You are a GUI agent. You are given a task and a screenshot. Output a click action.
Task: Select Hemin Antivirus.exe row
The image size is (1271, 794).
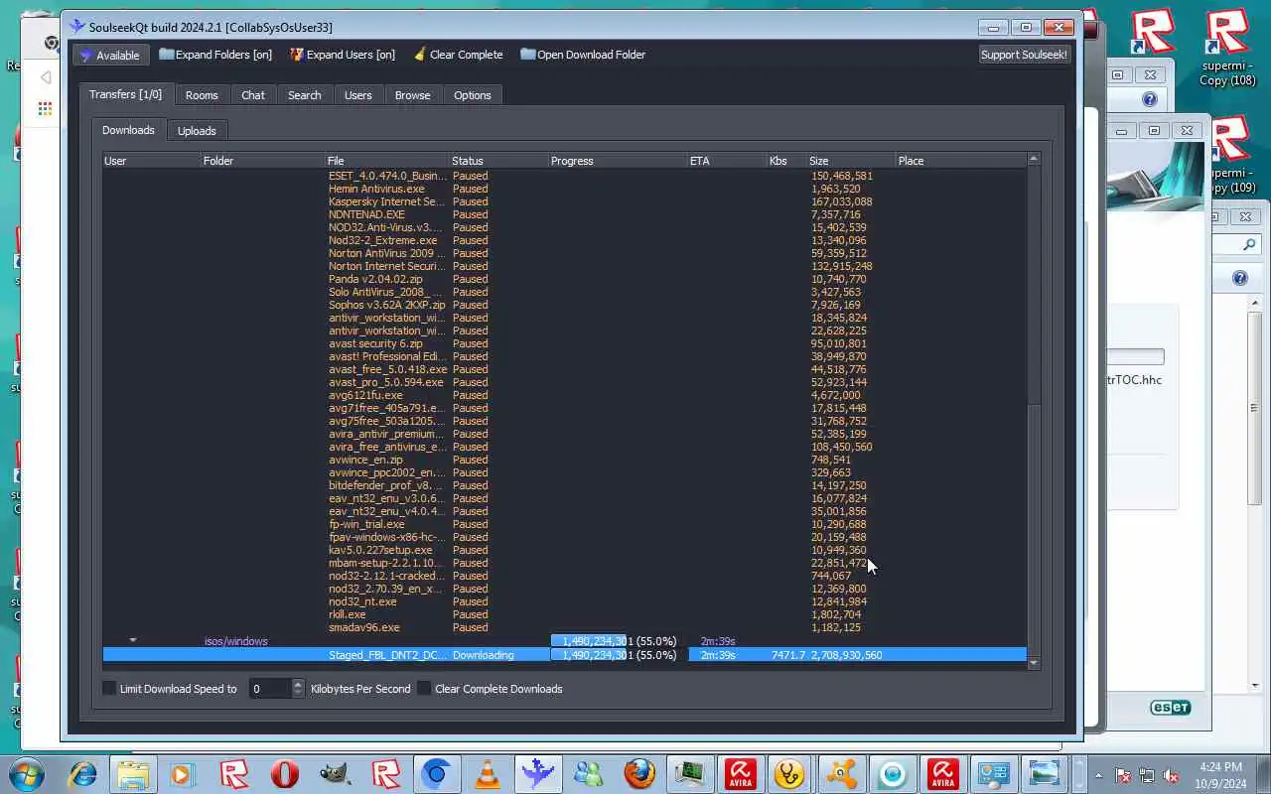point(564,189)
